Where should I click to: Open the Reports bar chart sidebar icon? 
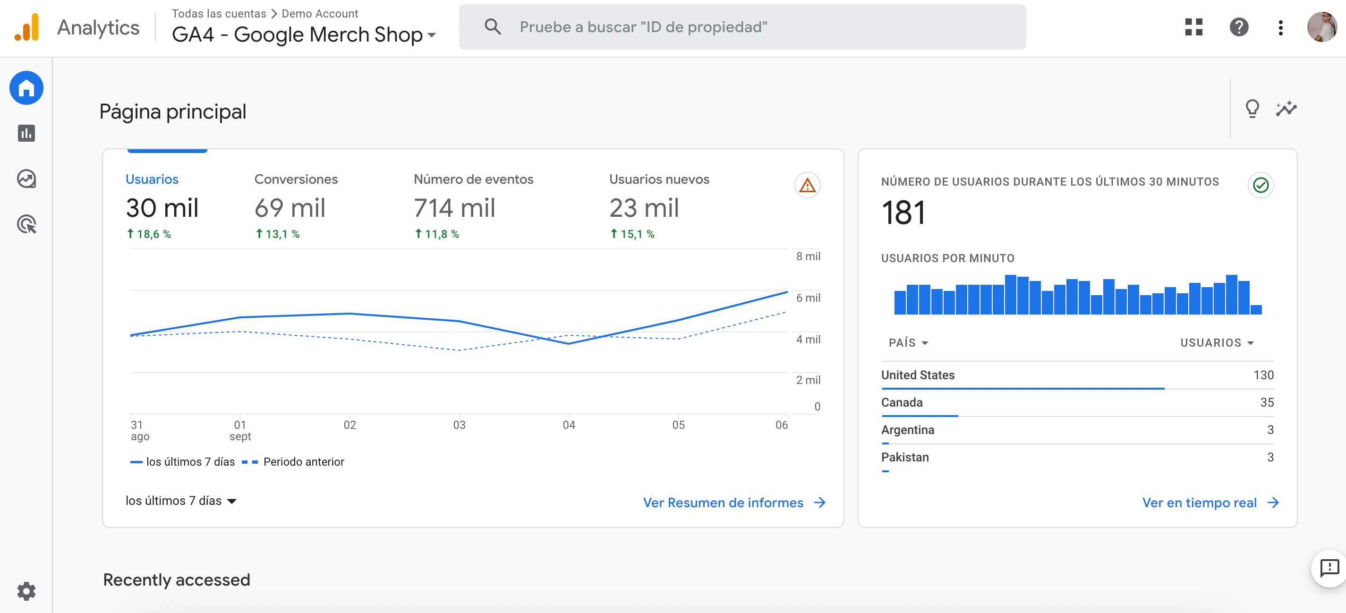coord(26,133)
